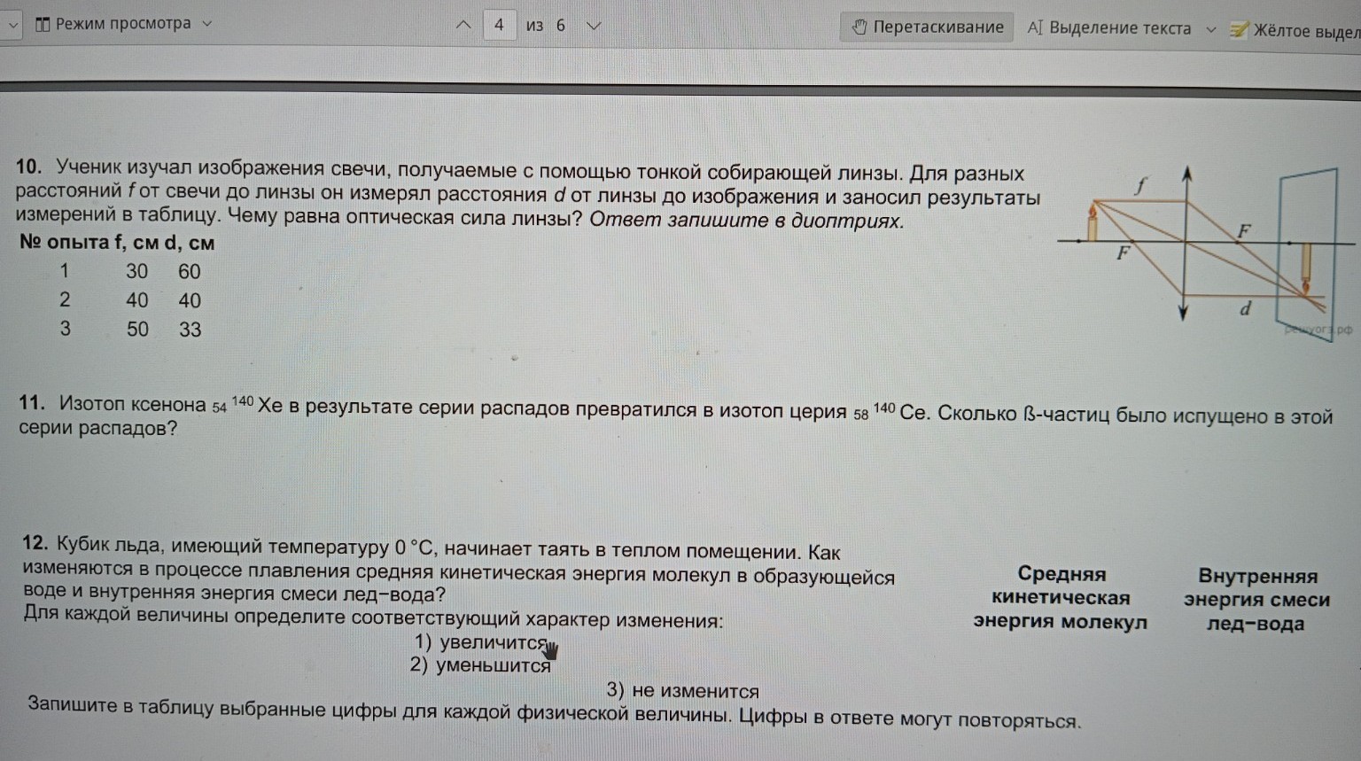Select the highlighter pen icon for Жёлтое выделение
Image resolution: width=1361 pixels, height=761 pixels.
click(x=1239, y=27)
